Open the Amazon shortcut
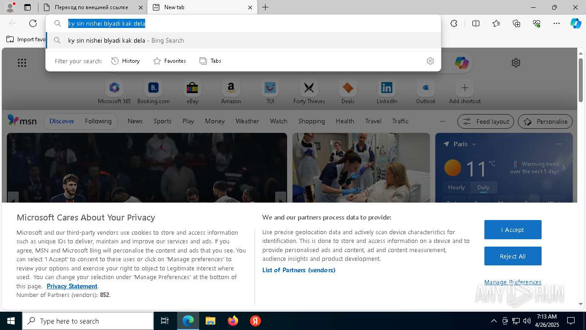Screen dimensions: 586x330 tap(231, 92)
